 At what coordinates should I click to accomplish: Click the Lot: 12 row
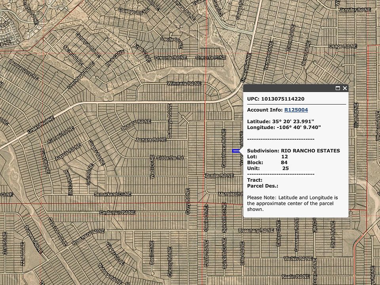268,157
